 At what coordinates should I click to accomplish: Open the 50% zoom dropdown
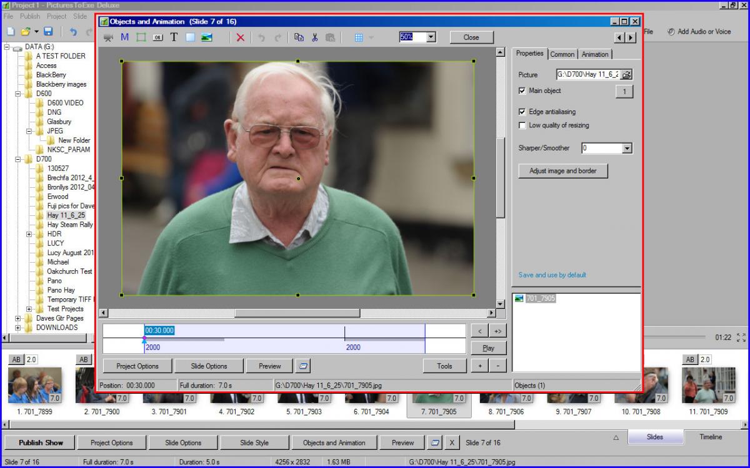point(431,37)
